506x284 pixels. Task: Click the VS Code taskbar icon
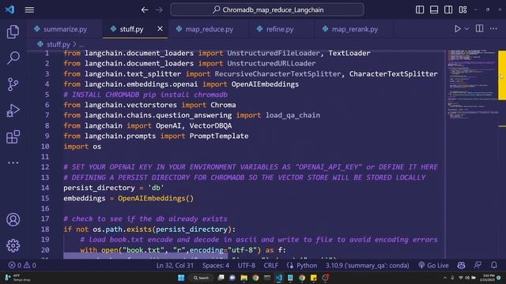[279, 278]
